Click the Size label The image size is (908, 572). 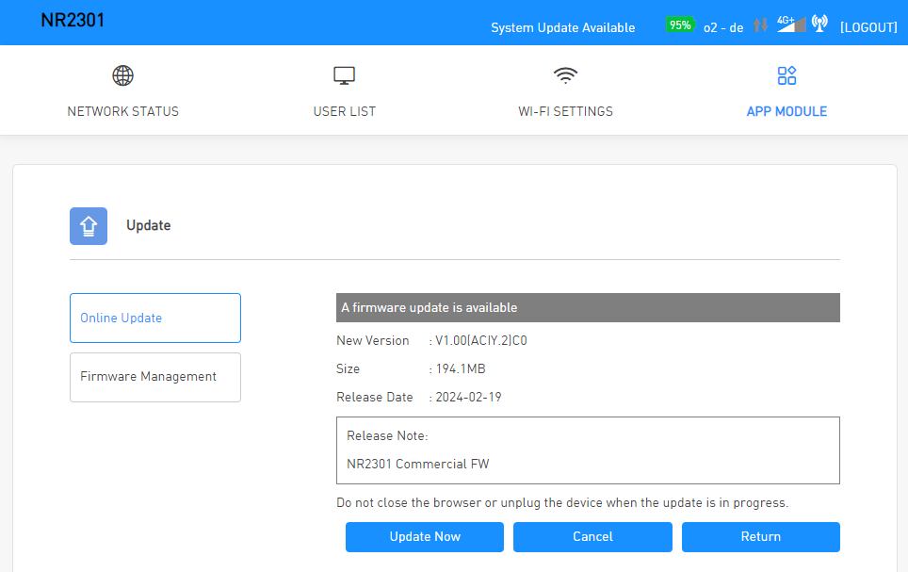[x=348, y=368]
